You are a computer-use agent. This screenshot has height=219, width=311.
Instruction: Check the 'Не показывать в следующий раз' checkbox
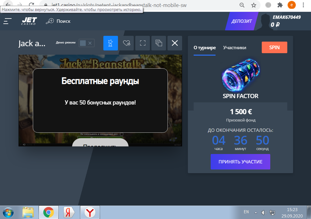tap(122, 134)
